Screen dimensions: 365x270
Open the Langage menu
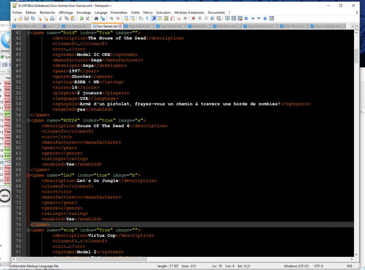(x=101, y=13)
